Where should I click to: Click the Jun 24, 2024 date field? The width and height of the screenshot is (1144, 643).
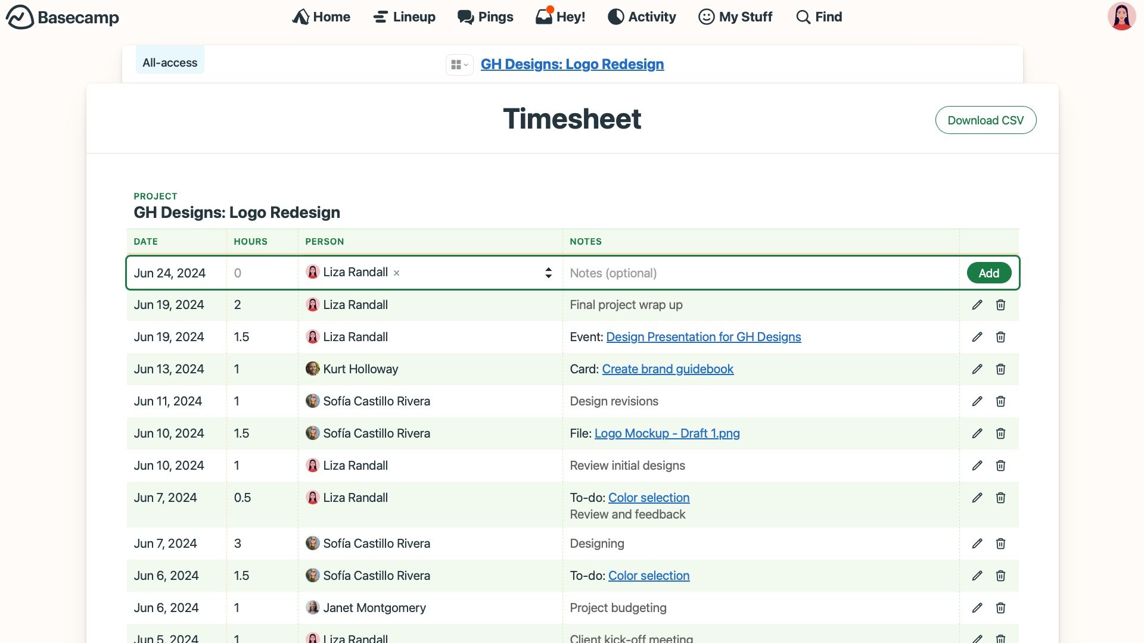(x=176, y=273)
